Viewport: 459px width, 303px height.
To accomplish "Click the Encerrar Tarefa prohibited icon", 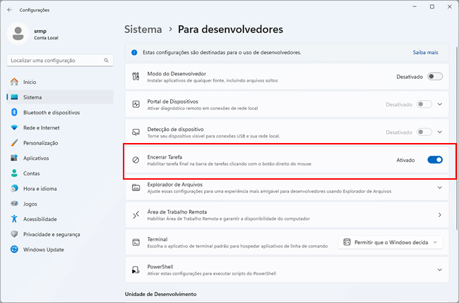I will pos(136,160).
